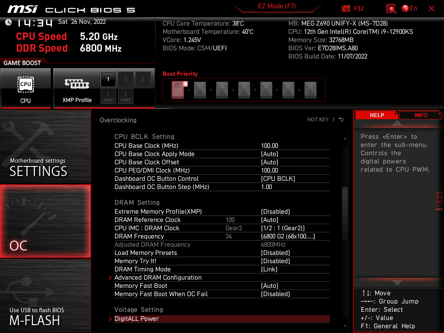
Task: Select XMP profile 3
Action: click(x=143, y=79)
